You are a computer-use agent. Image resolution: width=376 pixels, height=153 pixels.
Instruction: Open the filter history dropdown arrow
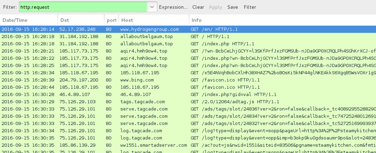click(x=152, y=7)
